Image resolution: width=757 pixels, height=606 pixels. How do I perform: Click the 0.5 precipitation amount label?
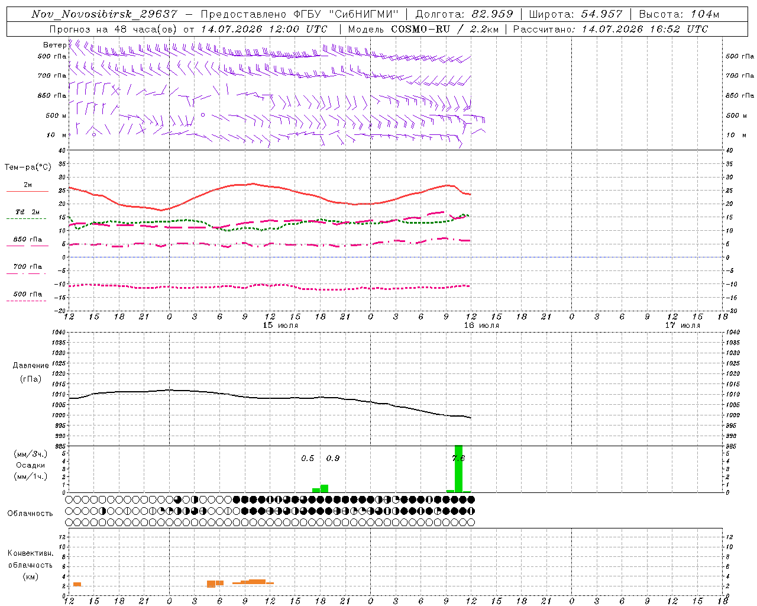coord(308,458)
